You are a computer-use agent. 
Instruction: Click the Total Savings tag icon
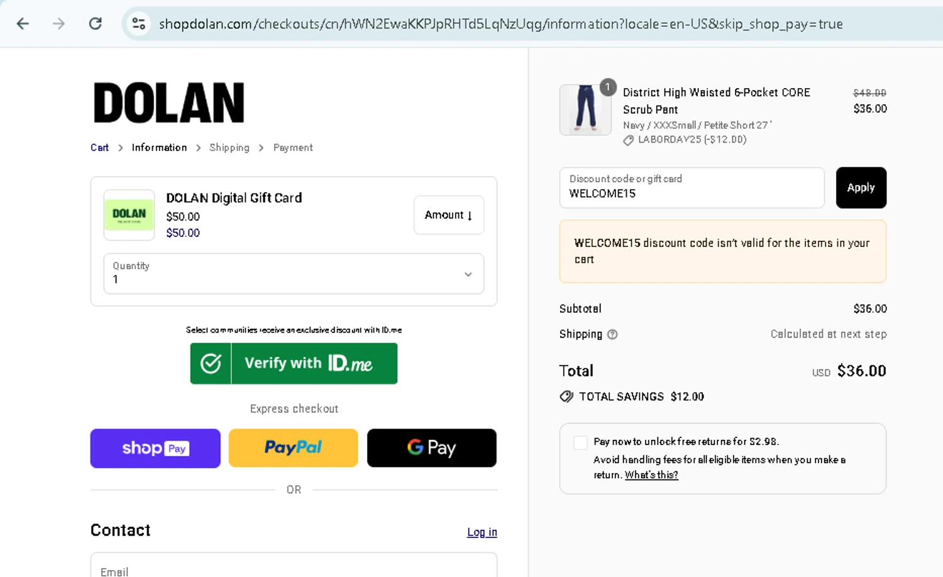coord(566,397)
